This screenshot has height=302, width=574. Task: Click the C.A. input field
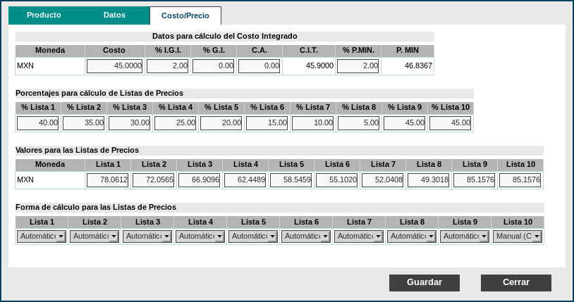pos(259,65)
